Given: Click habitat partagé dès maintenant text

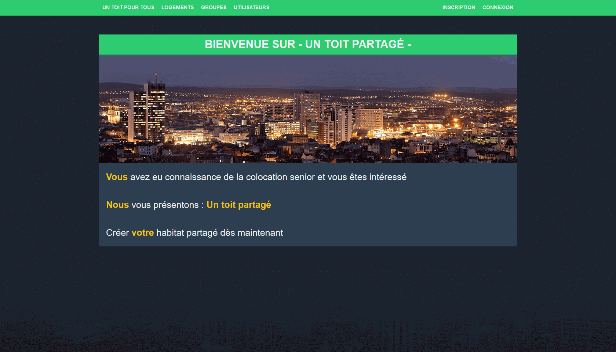Looking at the screenshot, I should (x=219, y=233).
